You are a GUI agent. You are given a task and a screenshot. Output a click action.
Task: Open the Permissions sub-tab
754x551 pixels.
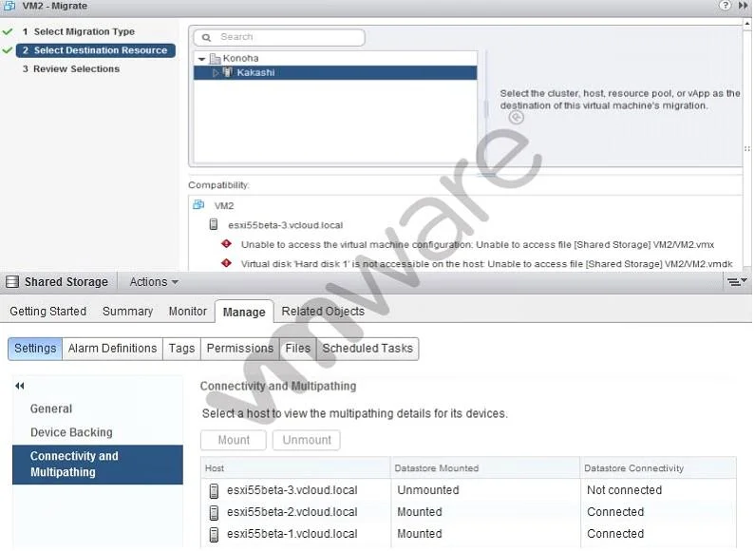[x=240, y=349]
